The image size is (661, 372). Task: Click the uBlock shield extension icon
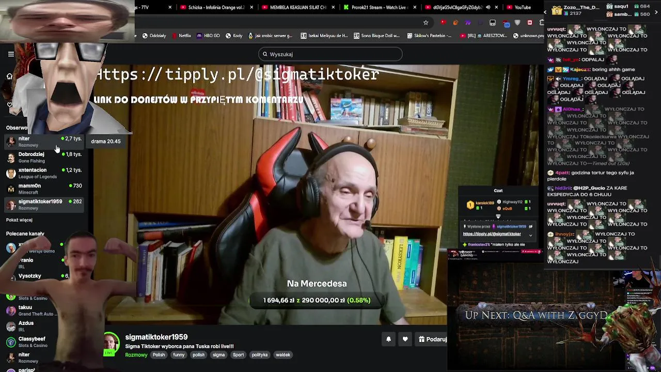tap(517, 23)
